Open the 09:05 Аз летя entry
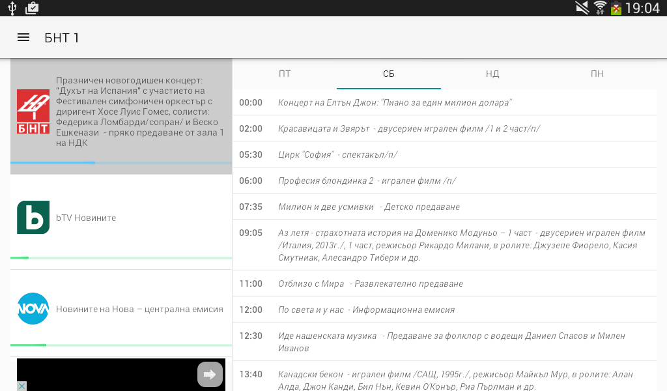This screenshot has width=667, height=391. (444, 245)
